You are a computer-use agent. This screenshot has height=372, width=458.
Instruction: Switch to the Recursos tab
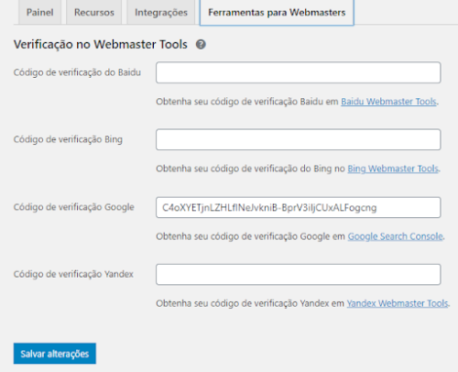pyautogui.click(x=94, y=12)
